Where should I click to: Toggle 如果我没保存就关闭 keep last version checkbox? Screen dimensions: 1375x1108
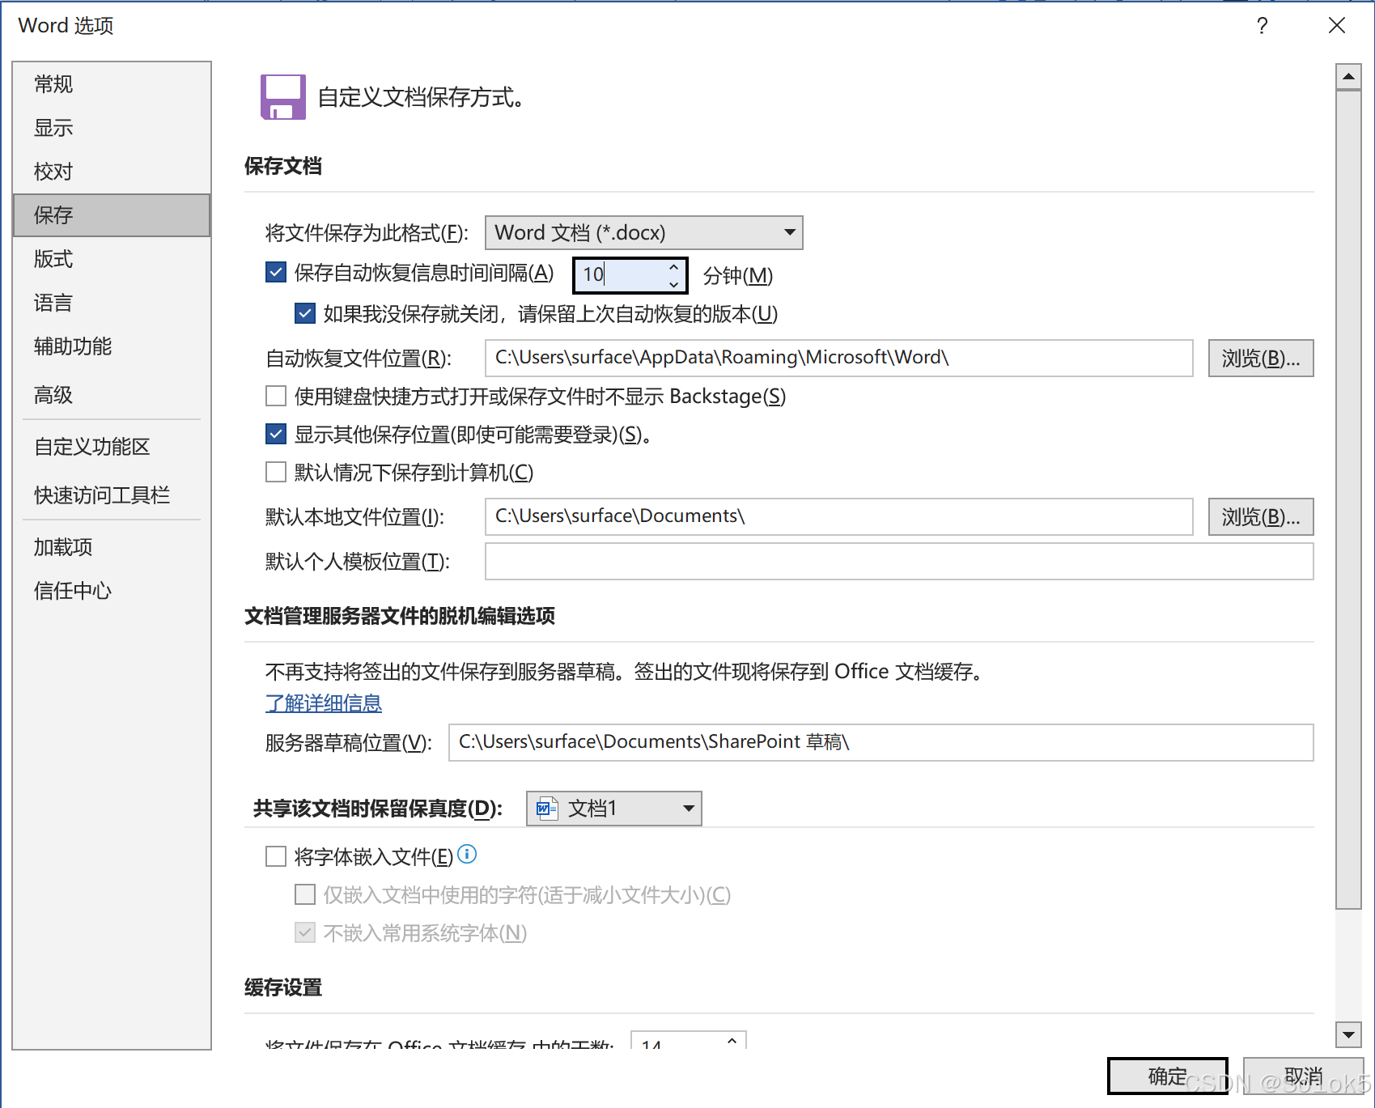click(305, 313)
